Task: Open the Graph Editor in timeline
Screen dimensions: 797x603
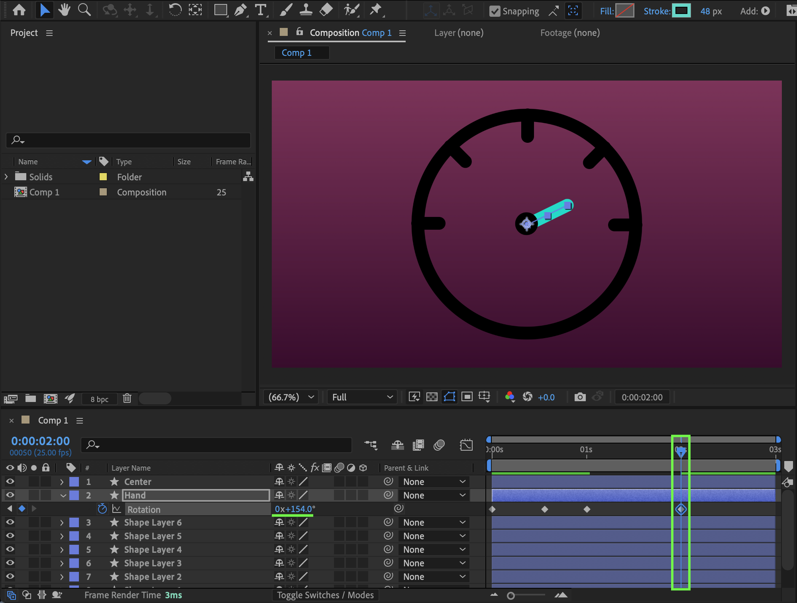Action: coord(466,445)
